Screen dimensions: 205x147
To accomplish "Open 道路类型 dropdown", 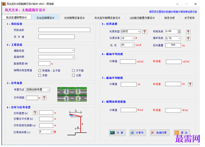I will click(56, 50).
